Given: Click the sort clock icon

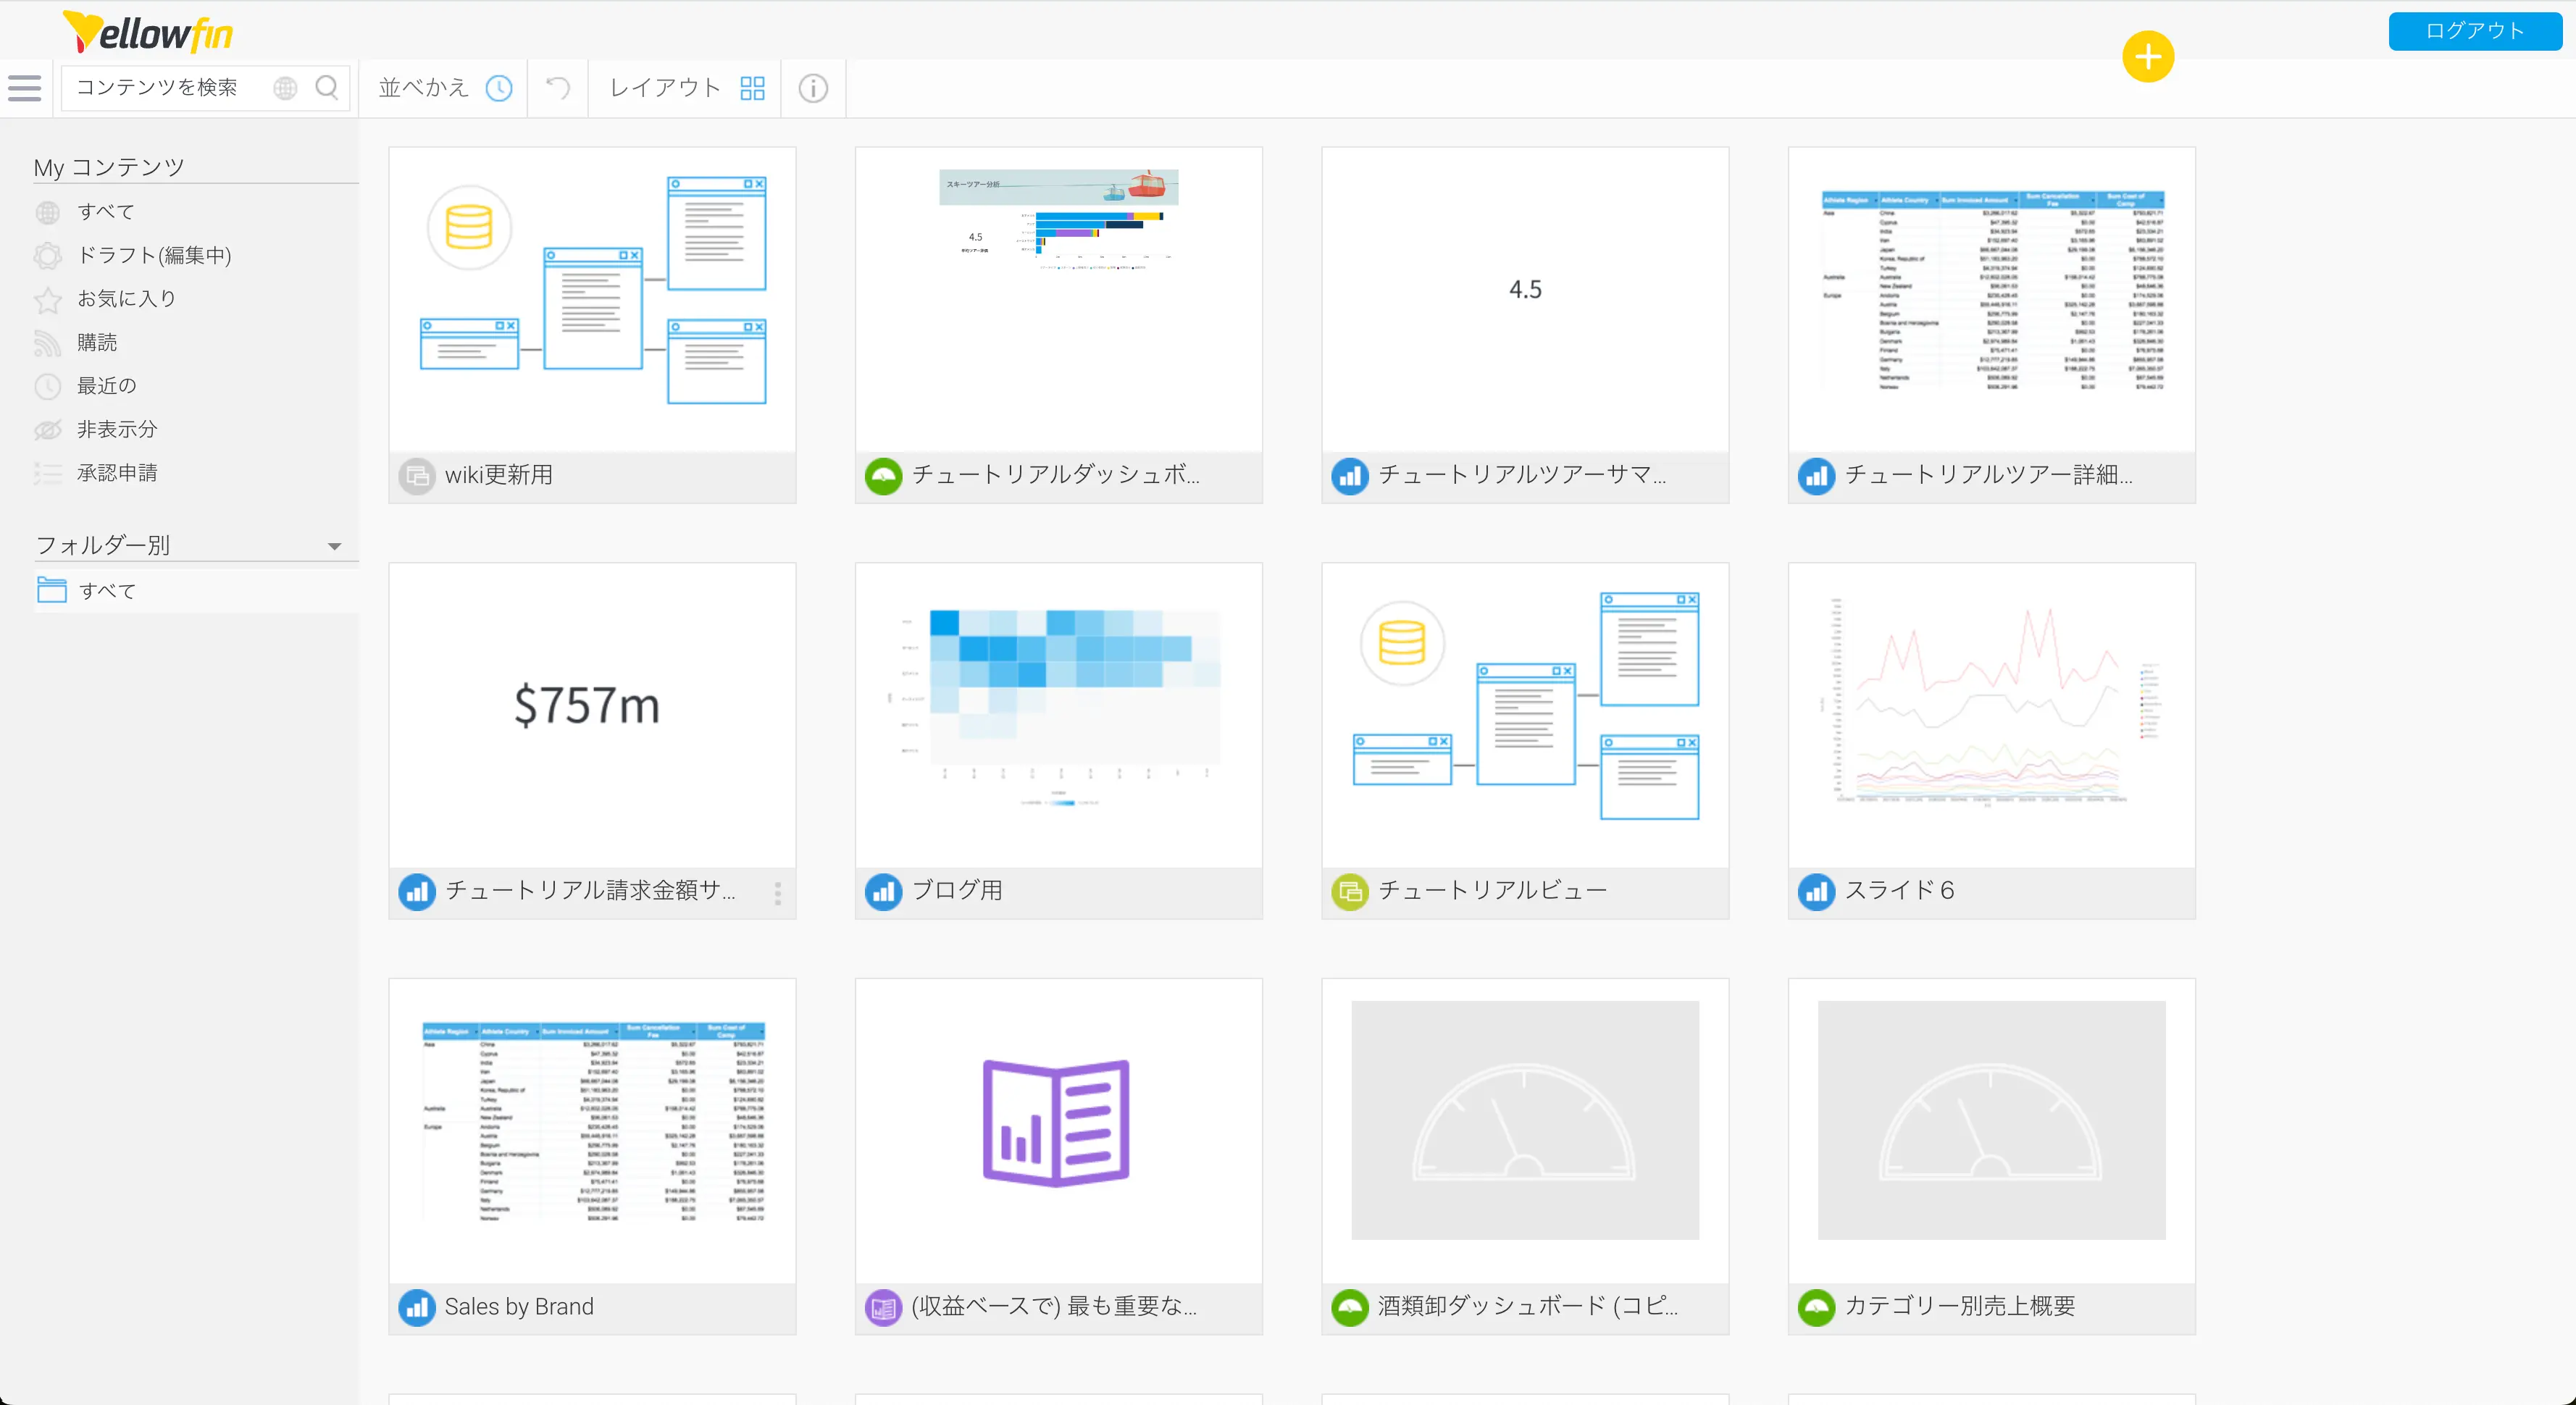Looking at the screenshot, I should pyautogui.click(x=499, y=88).
